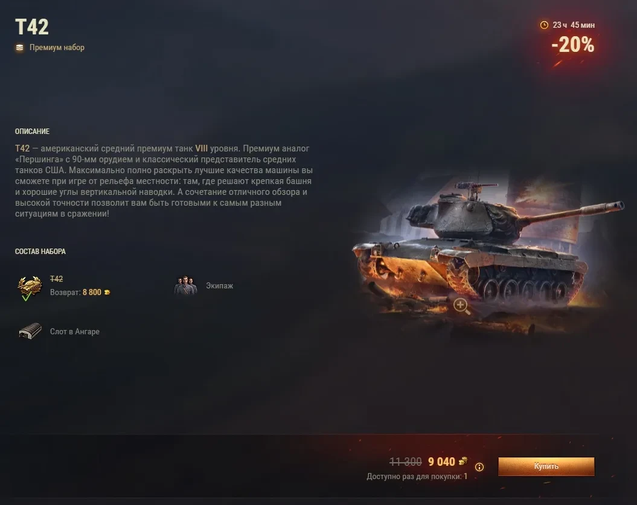Screen dimensions: 637x505
Task: Click the info icon beside the price
Action: click(x=479, y=467)
